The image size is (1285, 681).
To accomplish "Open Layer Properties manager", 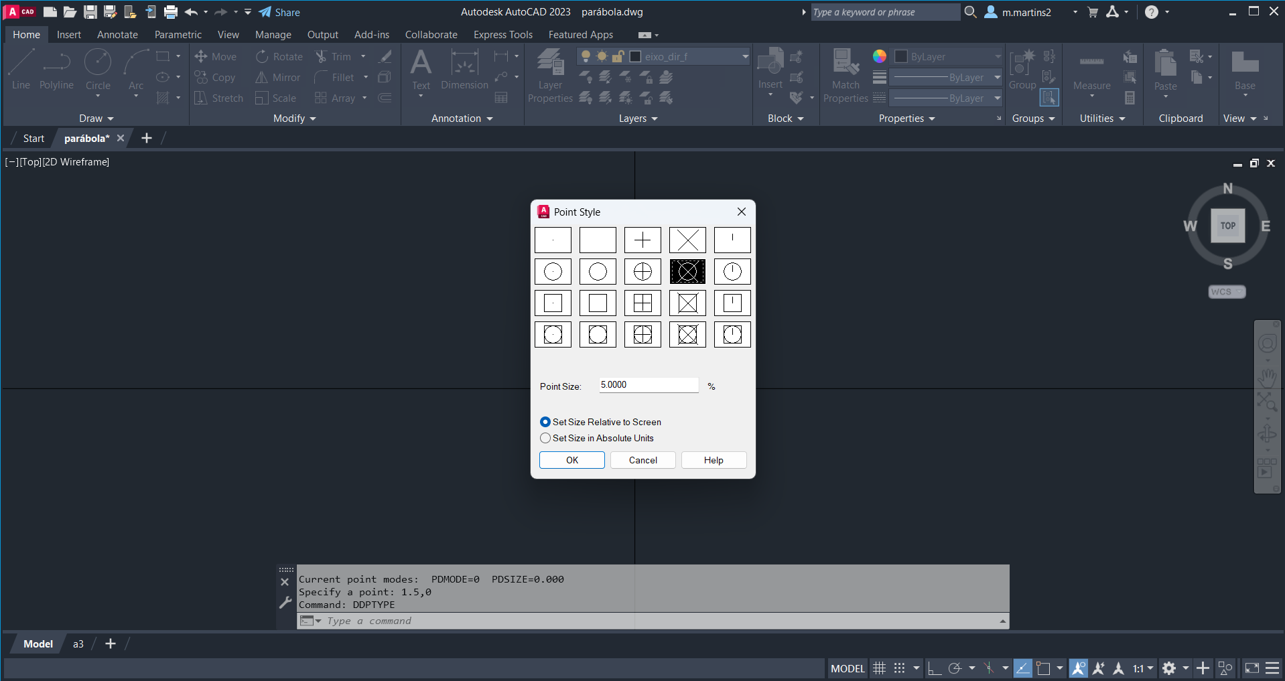I will (550, 76).
